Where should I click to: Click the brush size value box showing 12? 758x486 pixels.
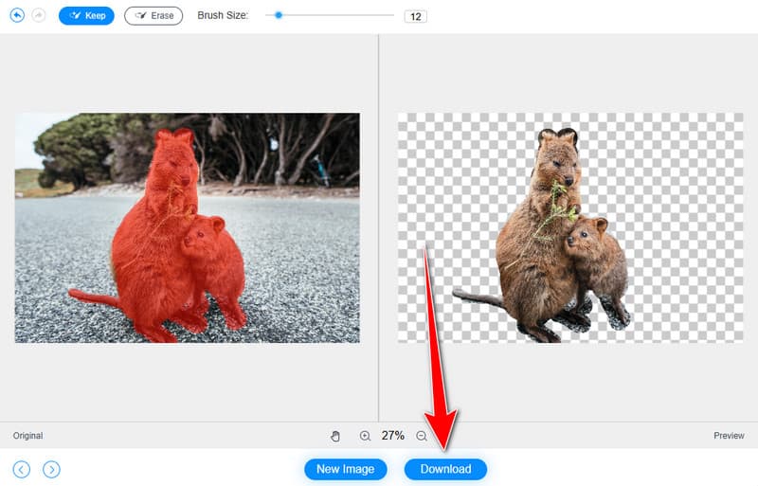point(415,16)
